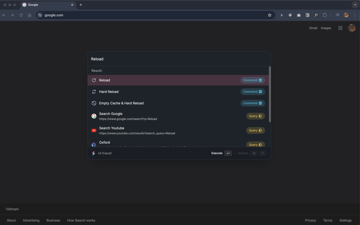
Task: Click the Hi friend! greeting text
Action: [x=105, y=153]
